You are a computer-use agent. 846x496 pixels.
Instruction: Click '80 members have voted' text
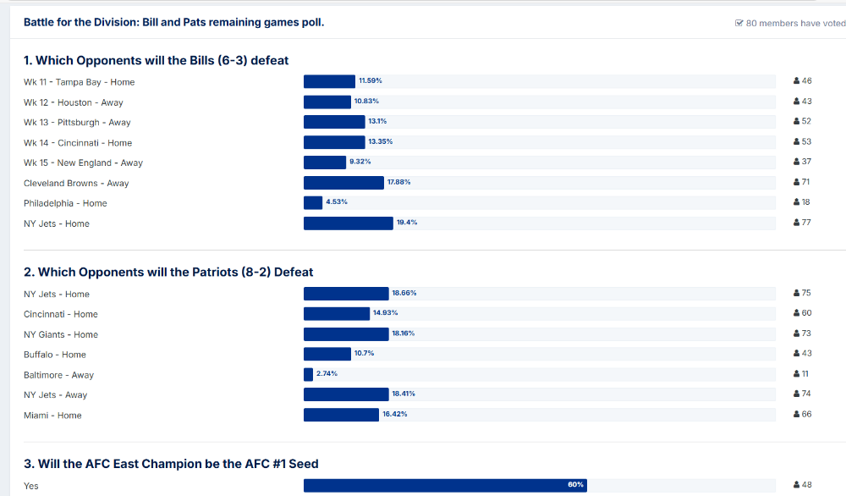pyautogui.click(x=795, y=24)
